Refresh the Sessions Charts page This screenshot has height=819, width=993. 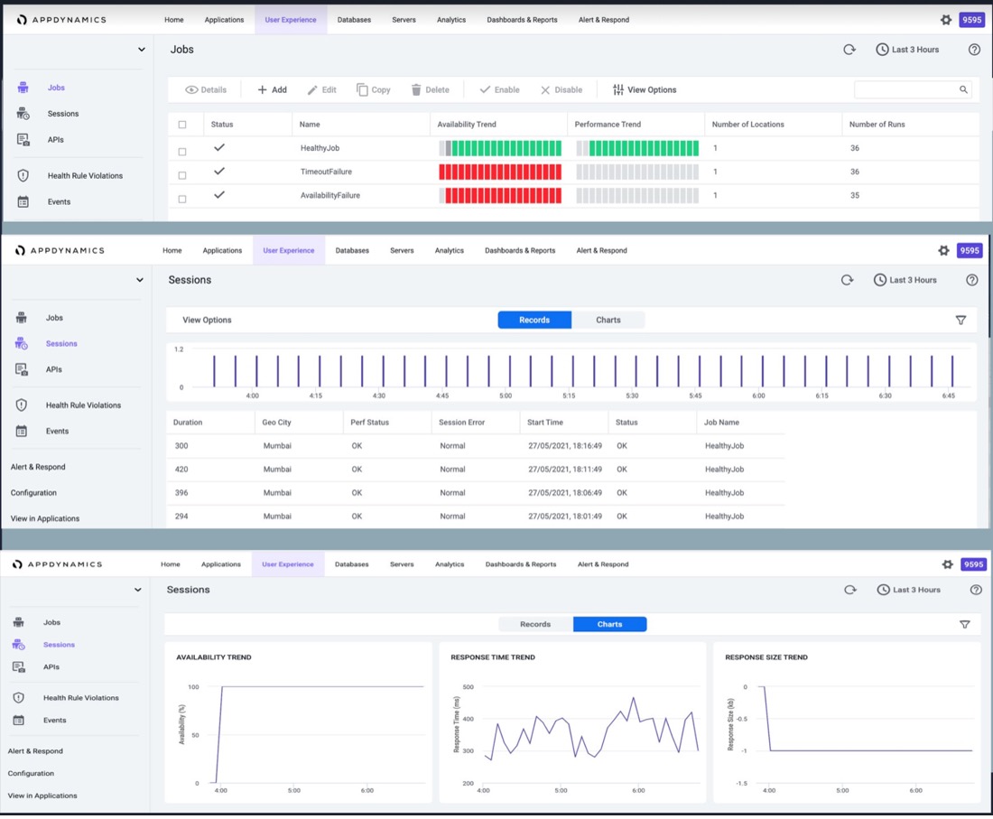click(849, 590)
